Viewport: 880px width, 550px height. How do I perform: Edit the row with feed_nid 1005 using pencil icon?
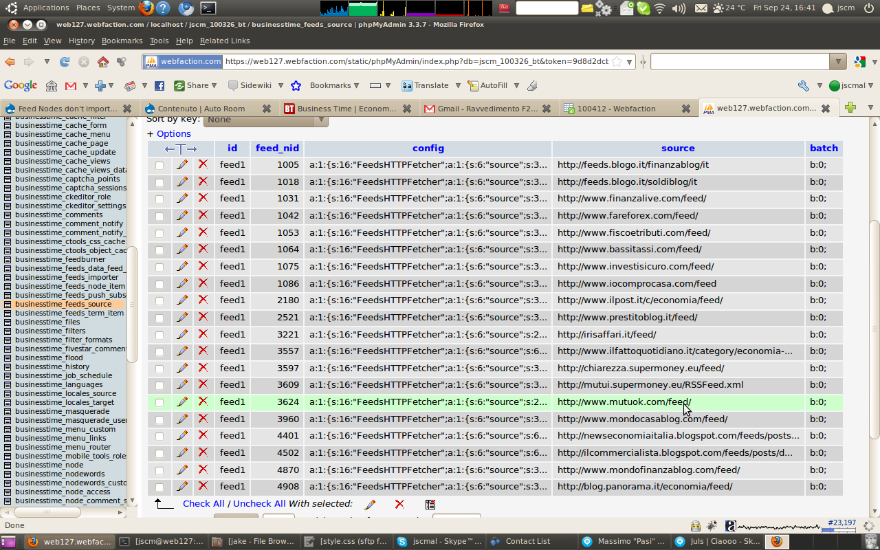pyautogui.click(x=182, y=164)
